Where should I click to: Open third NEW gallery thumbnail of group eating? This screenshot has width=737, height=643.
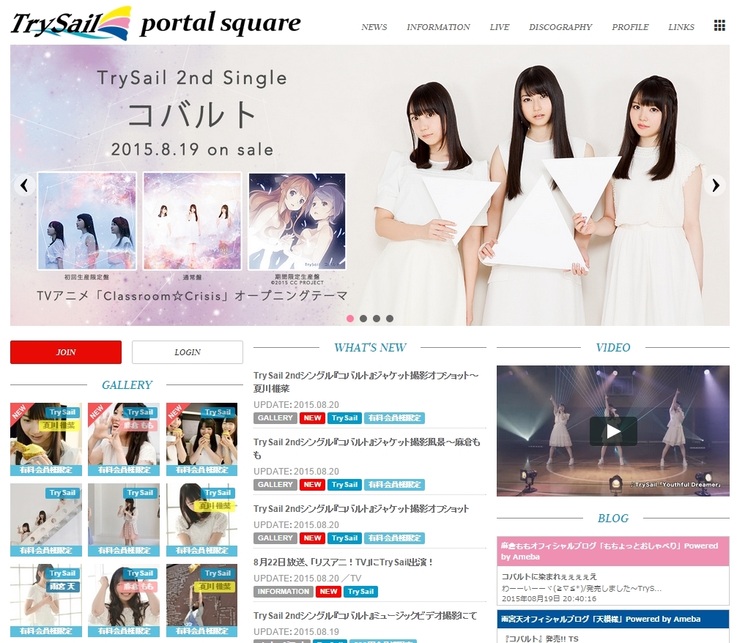(x=201, y=439)
